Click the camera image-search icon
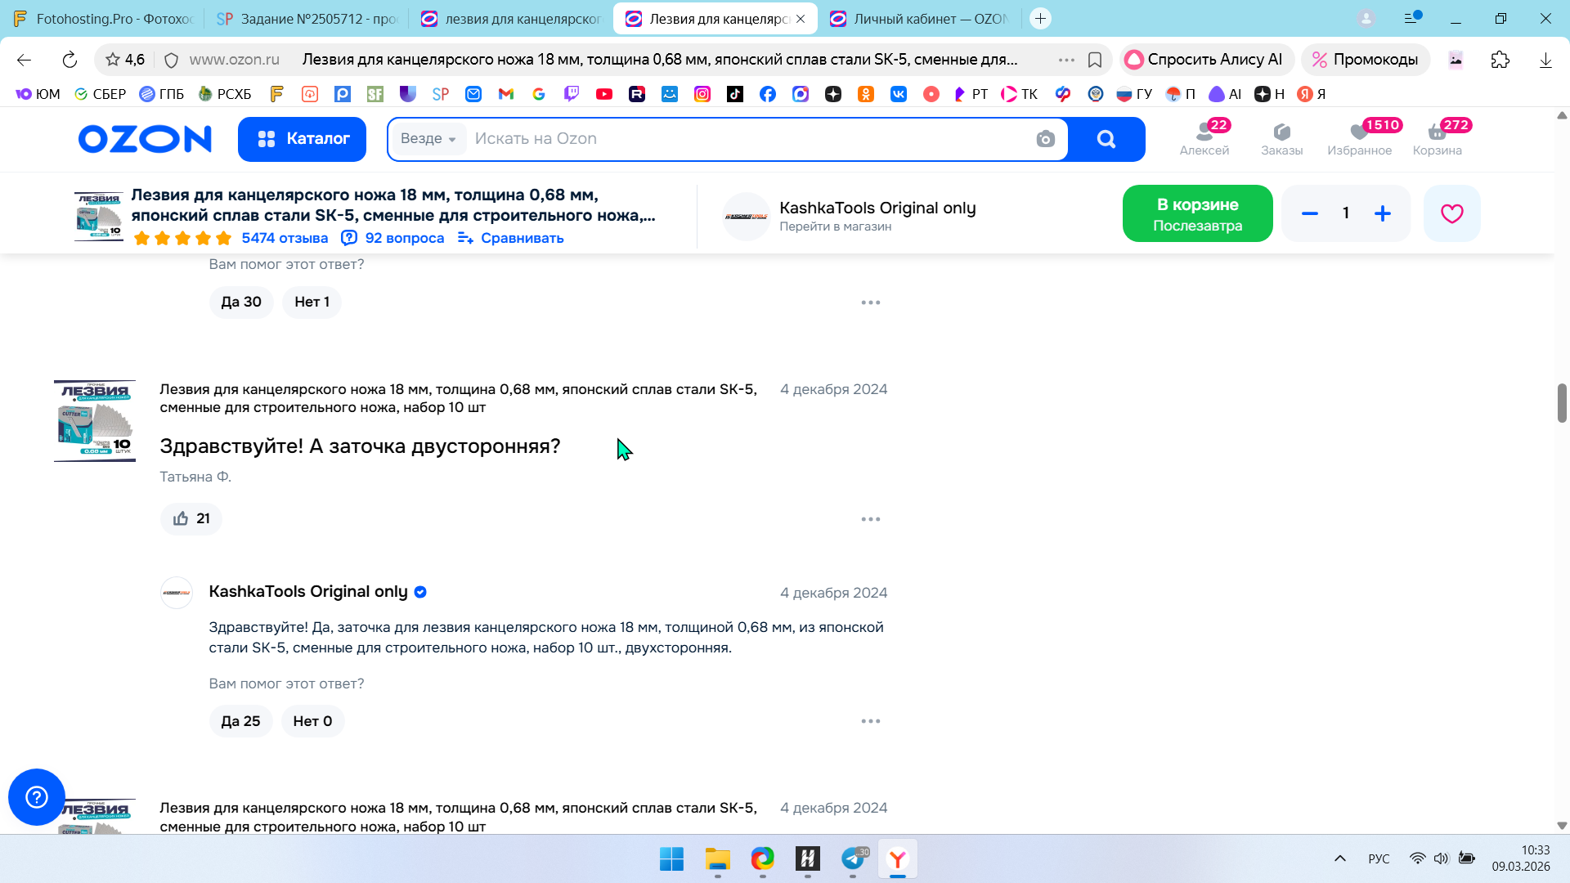Image resolution: width=1570 pixels, height=883 pixels. [x=1045, y=139]
